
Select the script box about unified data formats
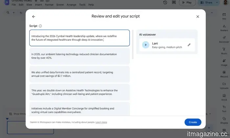(80, 74)
